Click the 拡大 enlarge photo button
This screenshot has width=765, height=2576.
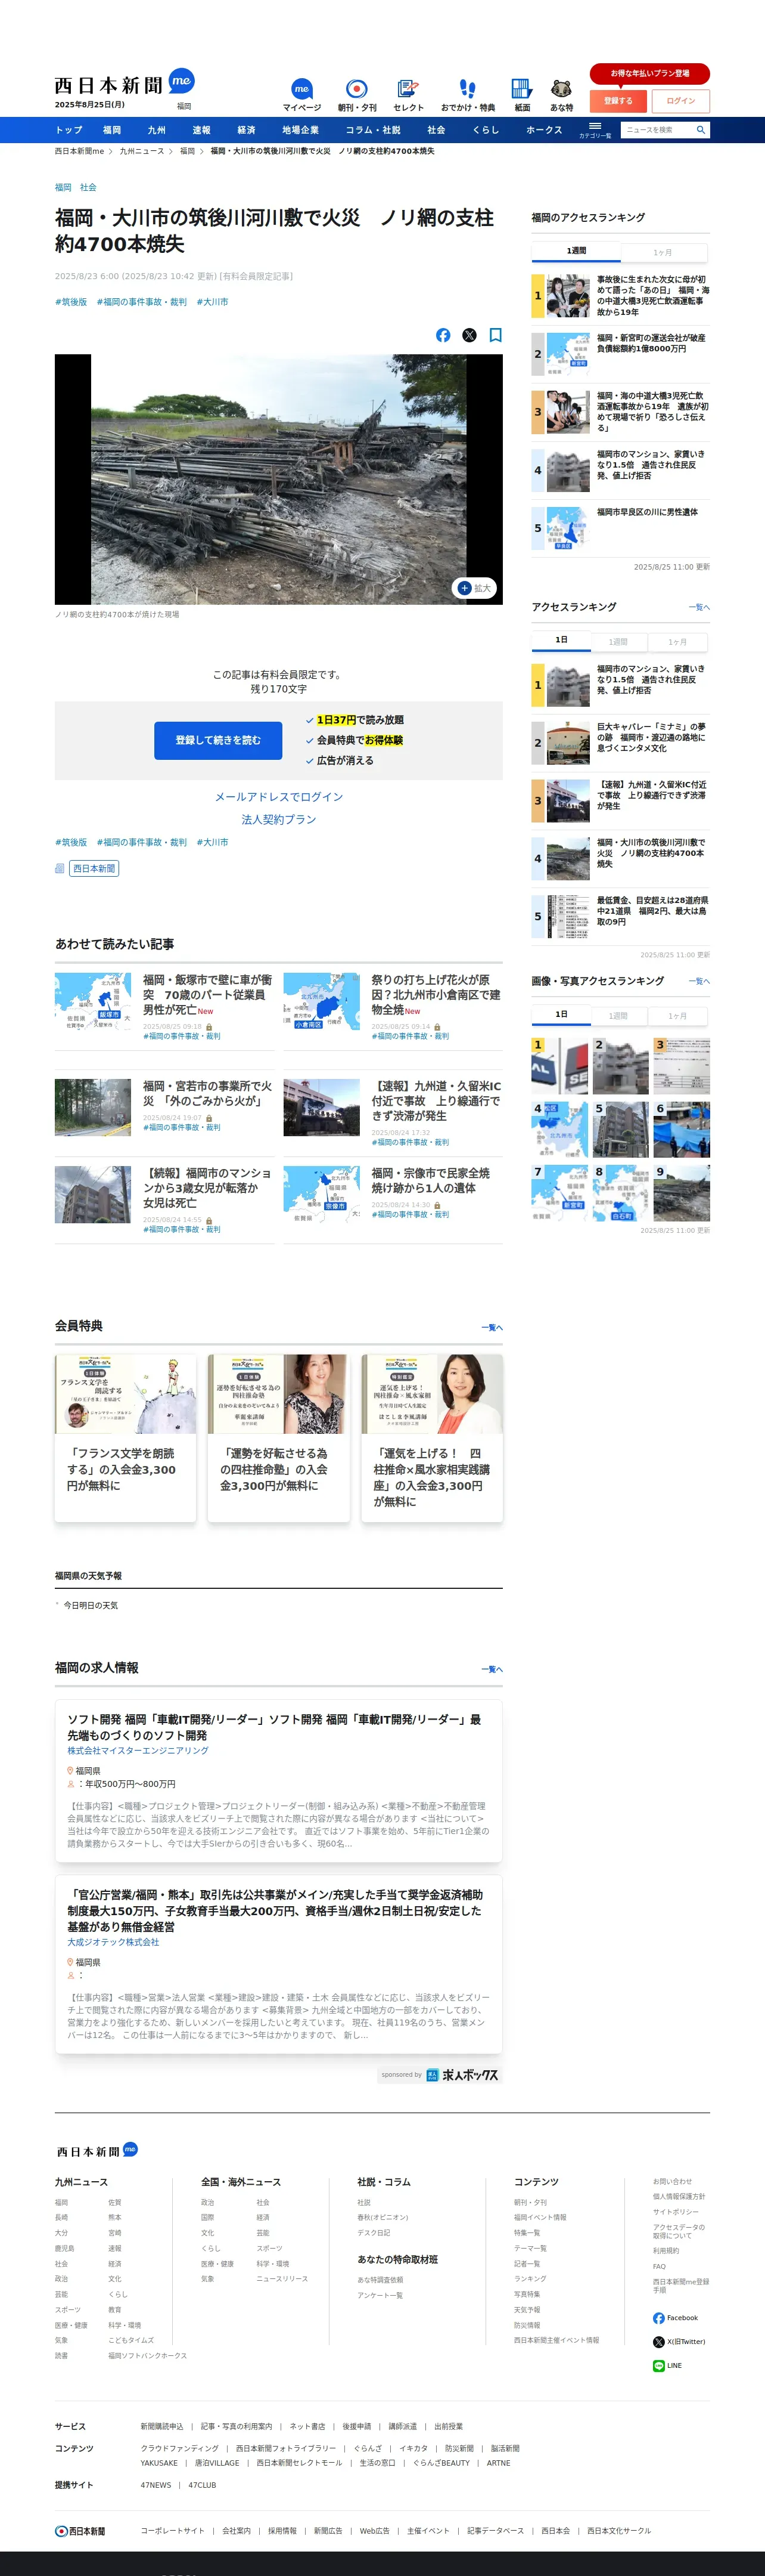pyautogui.click(x=474, y=588)
